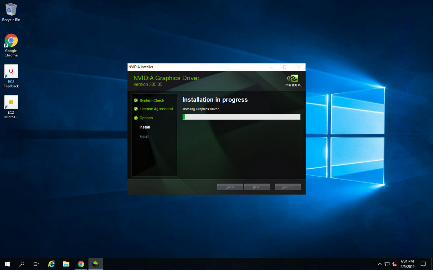Image resolution: width=433 pixels, height=270 pixels.
Task: Open File Explorer from the taskbar
Action: tap(66, 264)
